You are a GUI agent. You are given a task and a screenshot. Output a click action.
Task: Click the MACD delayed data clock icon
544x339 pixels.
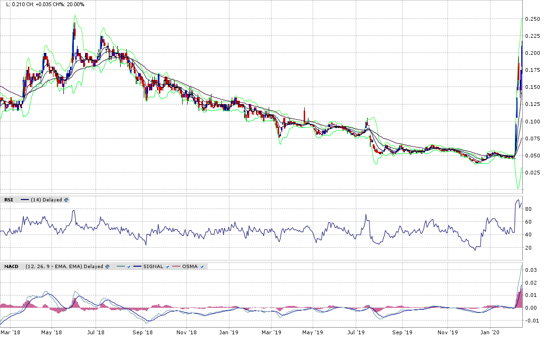pyautogui.click(x=107, y=266)
